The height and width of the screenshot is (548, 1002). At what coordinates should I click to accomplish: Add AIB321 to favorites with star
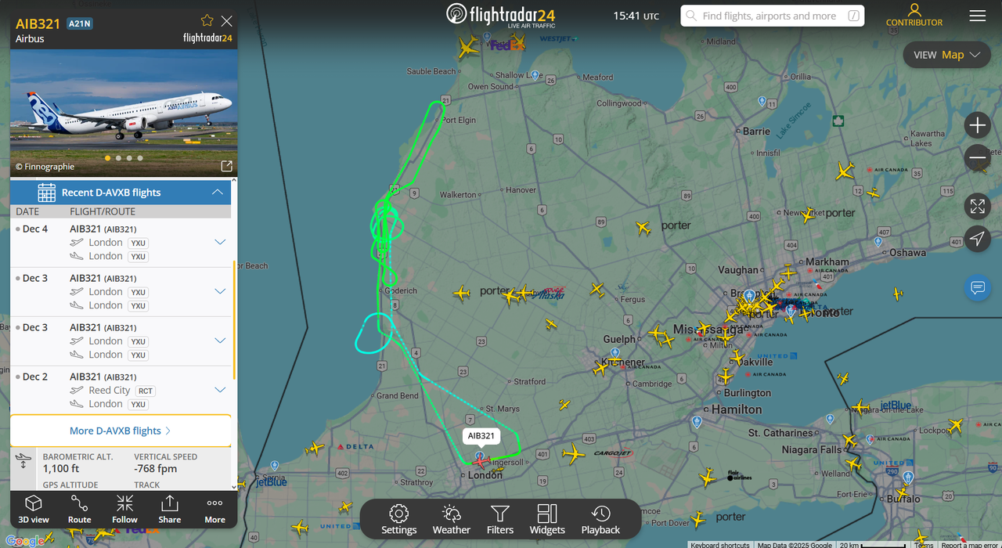[207, 21]
